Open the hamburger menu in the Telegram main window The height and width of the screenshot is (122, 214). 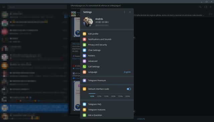pyautogui.click(x=4, y=7)
